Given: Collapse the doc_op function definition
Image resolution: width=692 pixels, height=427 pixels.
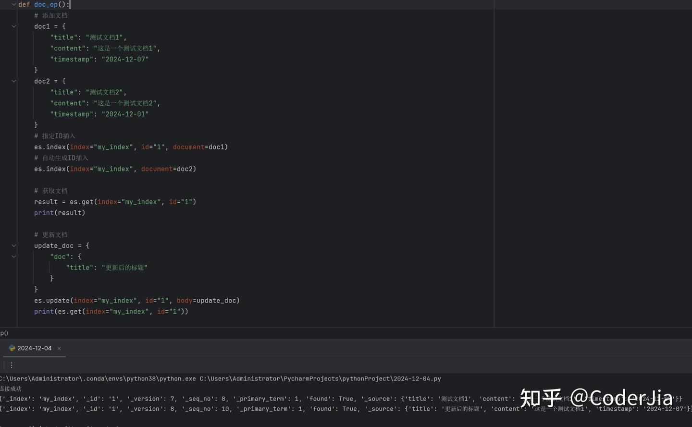Looking at the screenshot, I should tap(14, 4).
